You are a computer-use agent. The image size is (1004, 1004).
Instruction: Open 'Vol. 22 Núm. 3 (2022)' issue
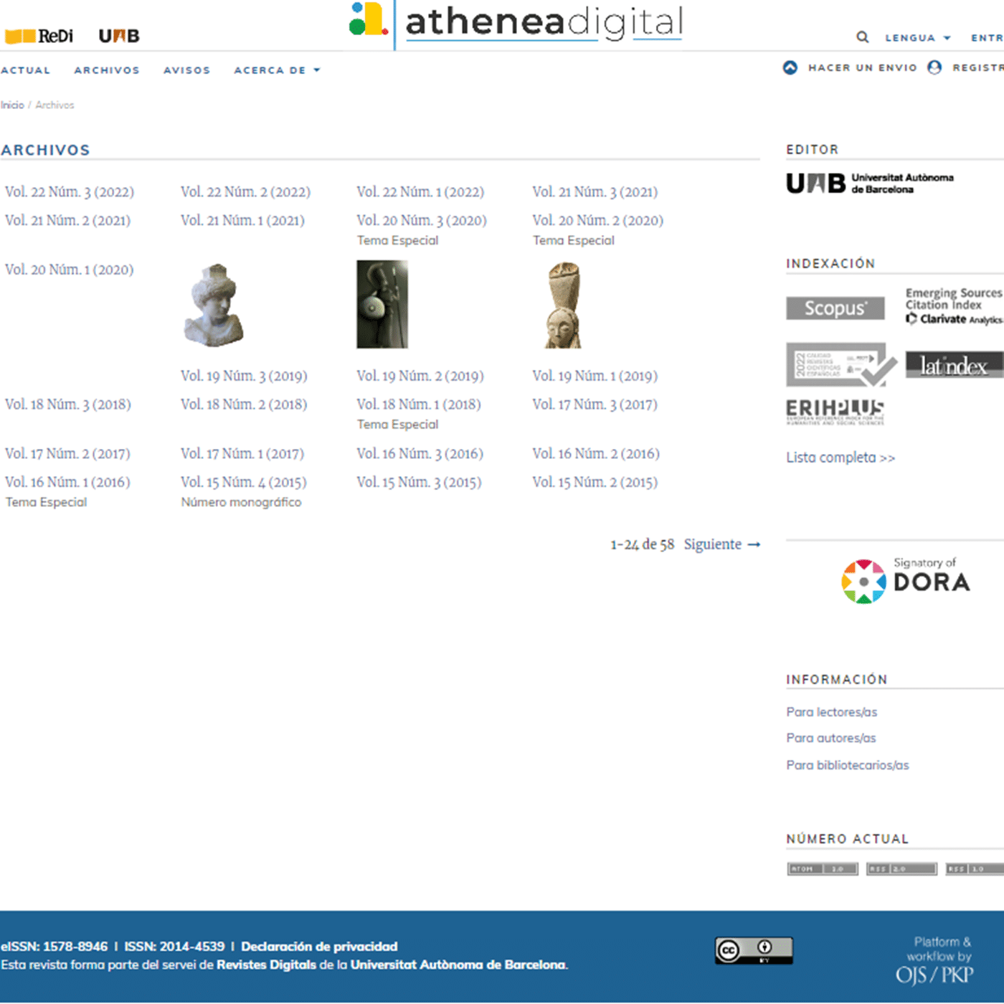pos(70,192)
